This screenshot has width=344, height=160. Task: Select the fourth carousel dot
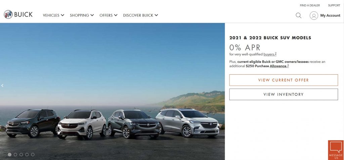tap(27, 155)
